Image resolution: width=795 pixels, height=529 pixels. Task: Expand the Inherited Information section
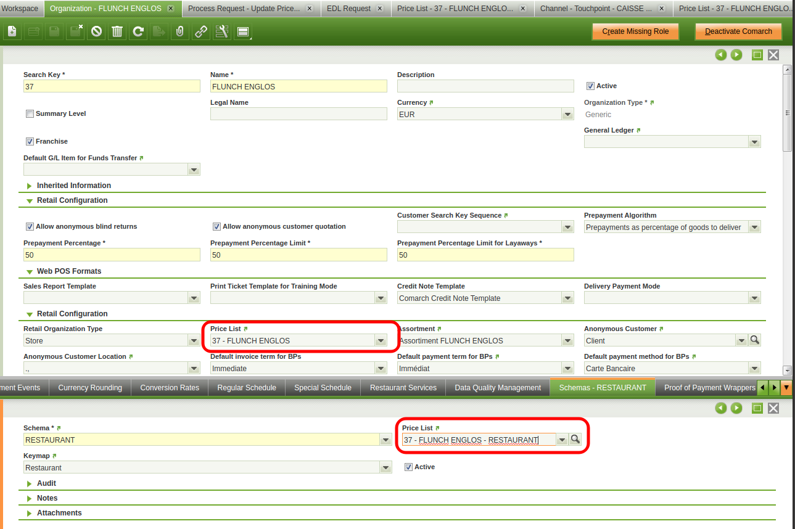pos(73,186)
